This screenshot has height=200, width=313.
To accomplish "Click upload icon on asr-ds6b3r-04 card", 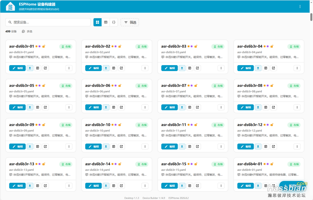I will pos(258,68).
